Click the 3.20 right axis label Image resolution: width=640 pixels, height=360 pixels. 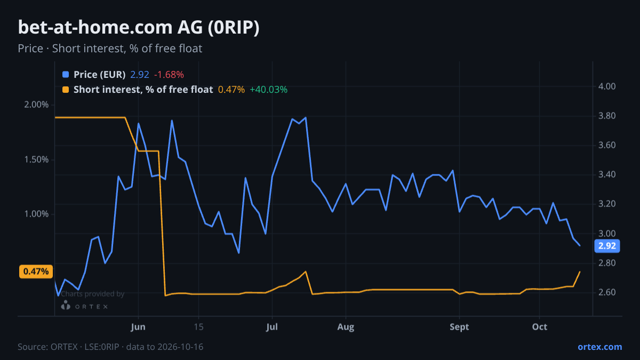608,204
